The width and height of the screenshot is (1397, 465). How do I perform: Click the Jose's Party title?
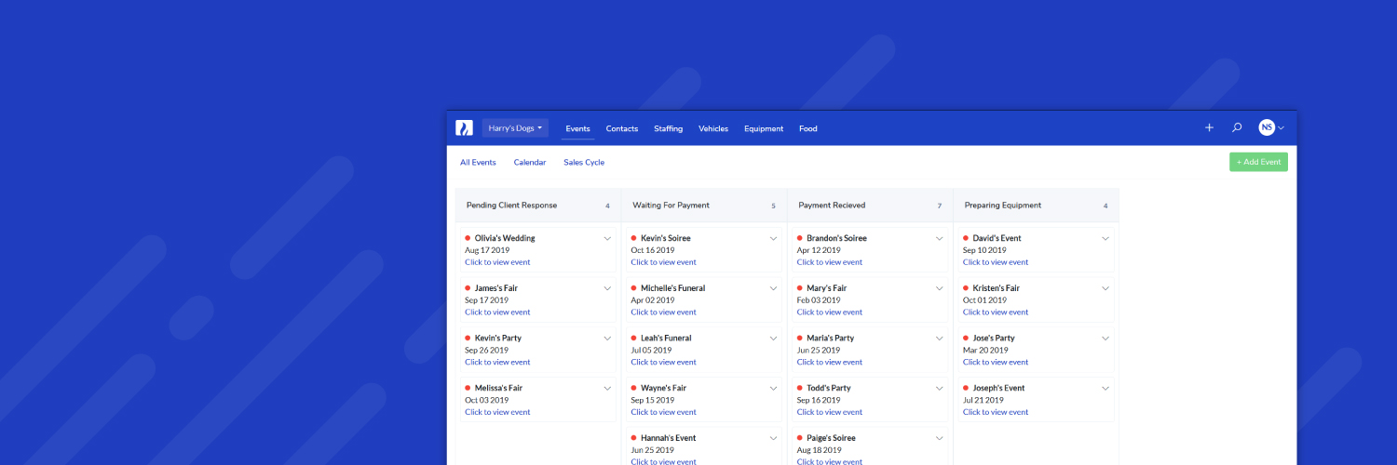click(994, 339)
